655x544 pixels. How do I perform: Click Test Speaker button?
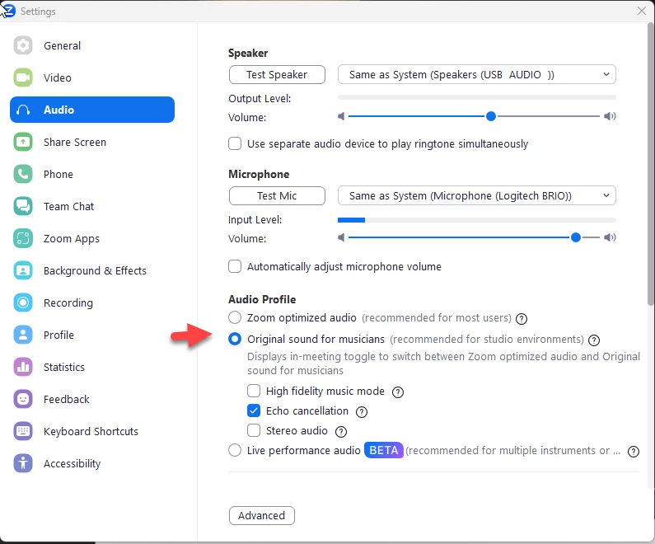[277, 74]
